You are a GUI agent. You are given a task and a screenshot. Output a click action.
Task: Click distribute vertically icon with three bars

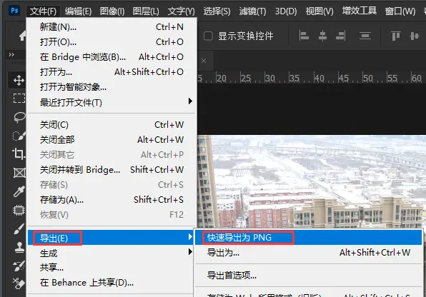point(365,36)
